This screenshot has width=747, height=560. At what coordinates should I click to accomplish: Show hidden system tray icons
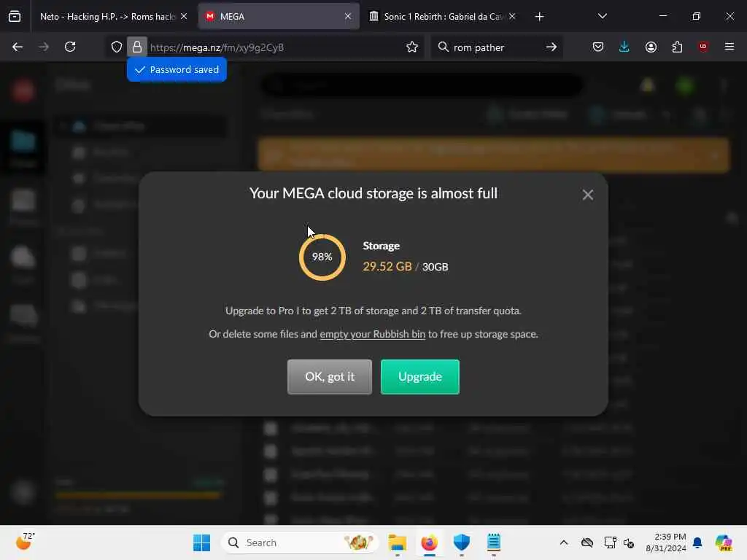564,542
